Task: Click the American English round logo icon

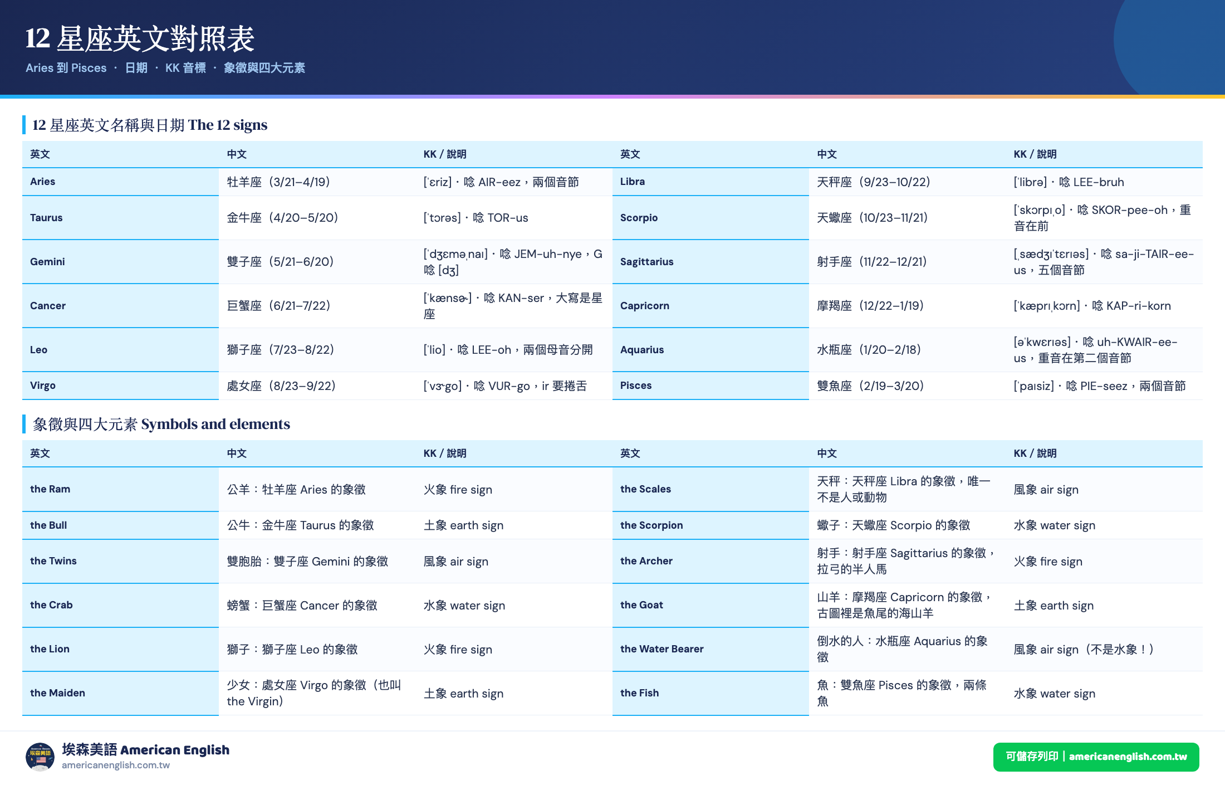Action: 40,757
